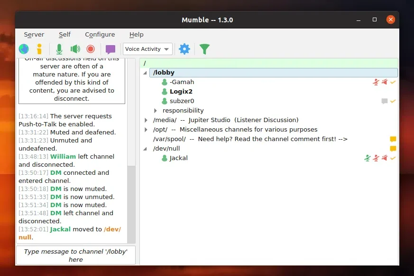Click subzer0's gray comment icon
The image size is (414, 276).
point(385,101)
